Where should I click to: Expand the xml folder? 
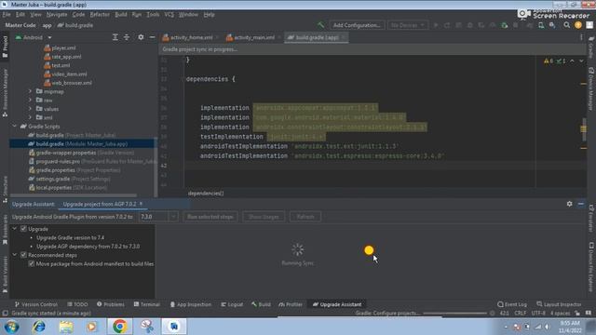click(x=30, y=117)
